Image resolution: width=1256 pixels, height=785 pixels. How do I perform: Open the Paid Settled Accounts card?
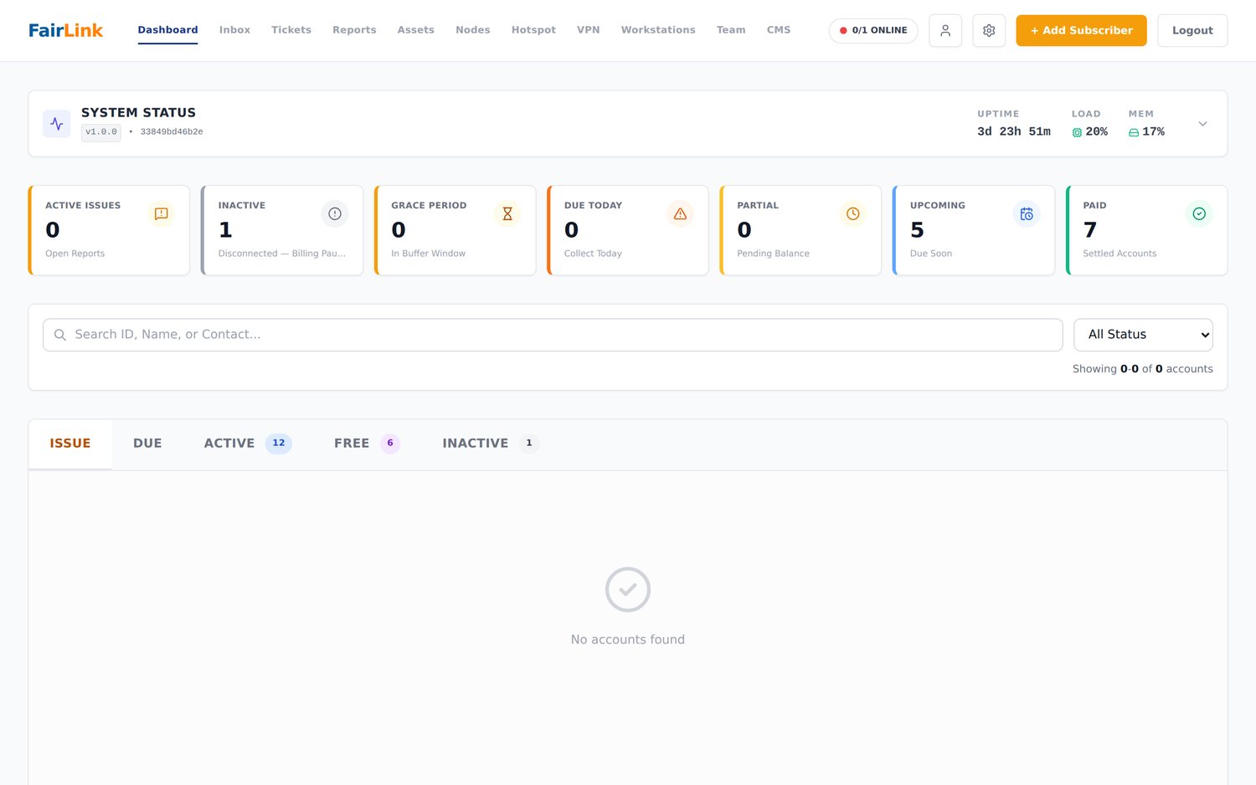coord(1146,230)
